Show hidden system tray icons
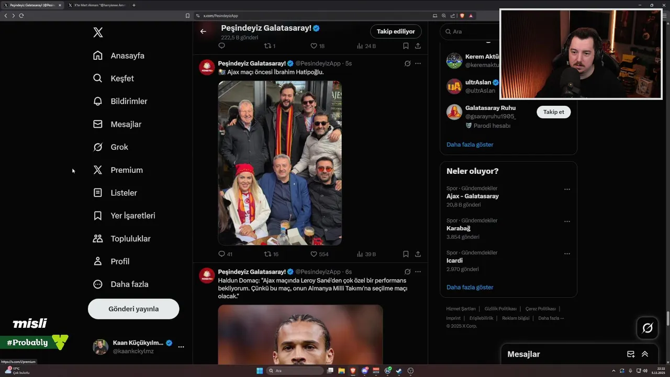 tap(613, 371)
